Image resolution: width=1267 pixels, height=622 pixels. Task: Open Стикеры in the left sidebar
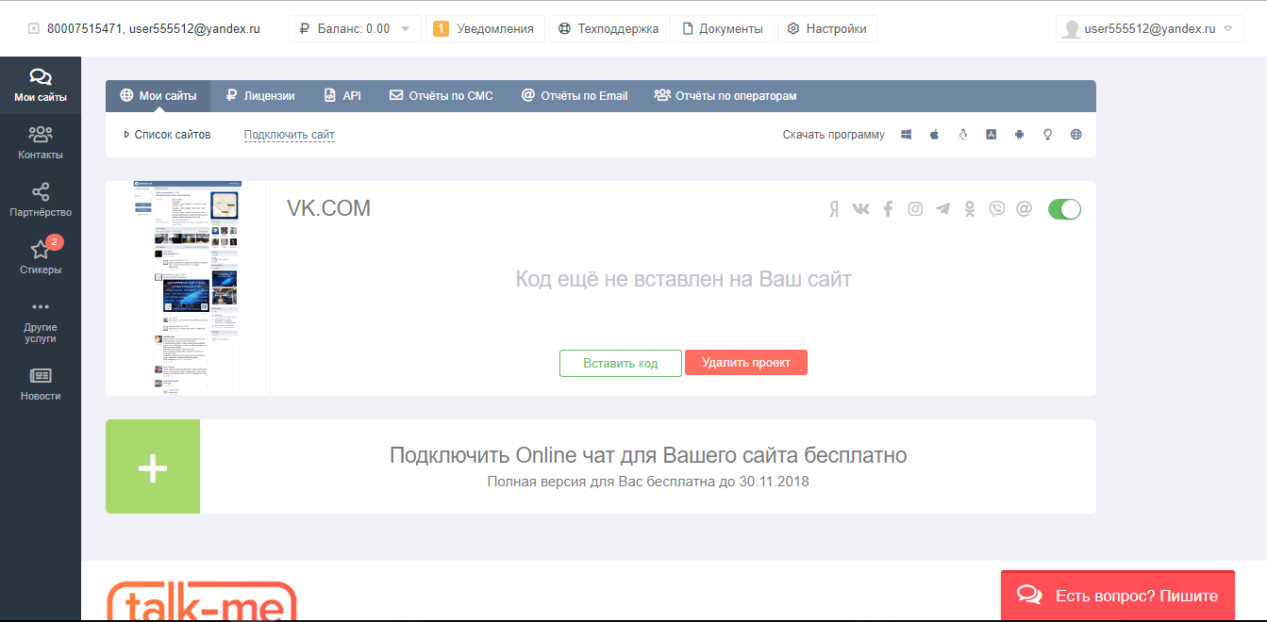[41, 256]
